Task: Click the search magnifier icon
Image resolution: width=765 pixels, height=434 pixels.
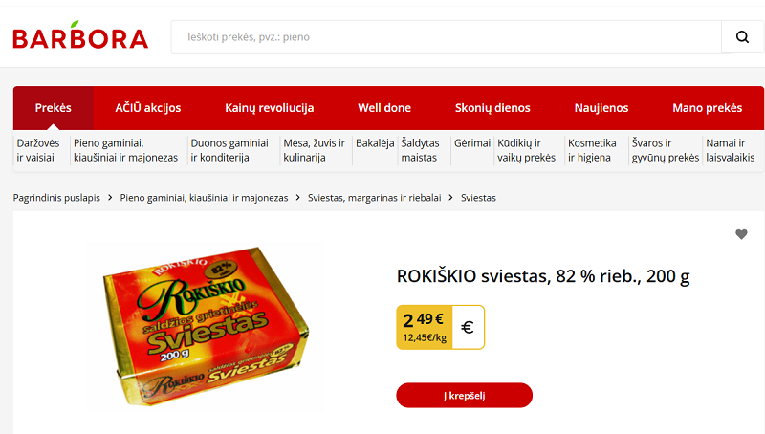Action: [x=742, y=37]
